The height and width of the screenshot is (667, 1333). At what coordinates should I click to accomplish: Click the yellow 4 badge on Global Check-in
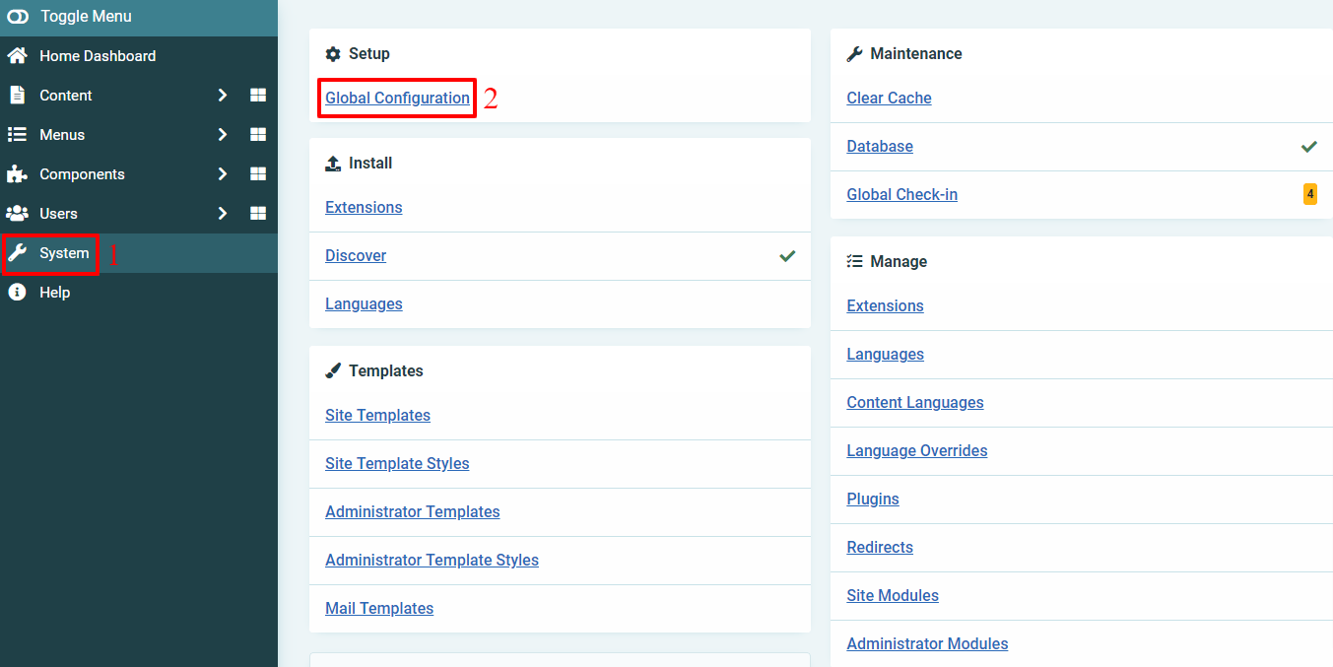point(1309,194)
